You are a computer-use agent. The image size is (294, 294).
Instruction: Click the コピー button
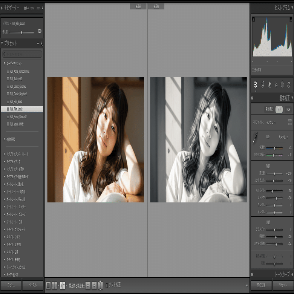pos(11,285)
